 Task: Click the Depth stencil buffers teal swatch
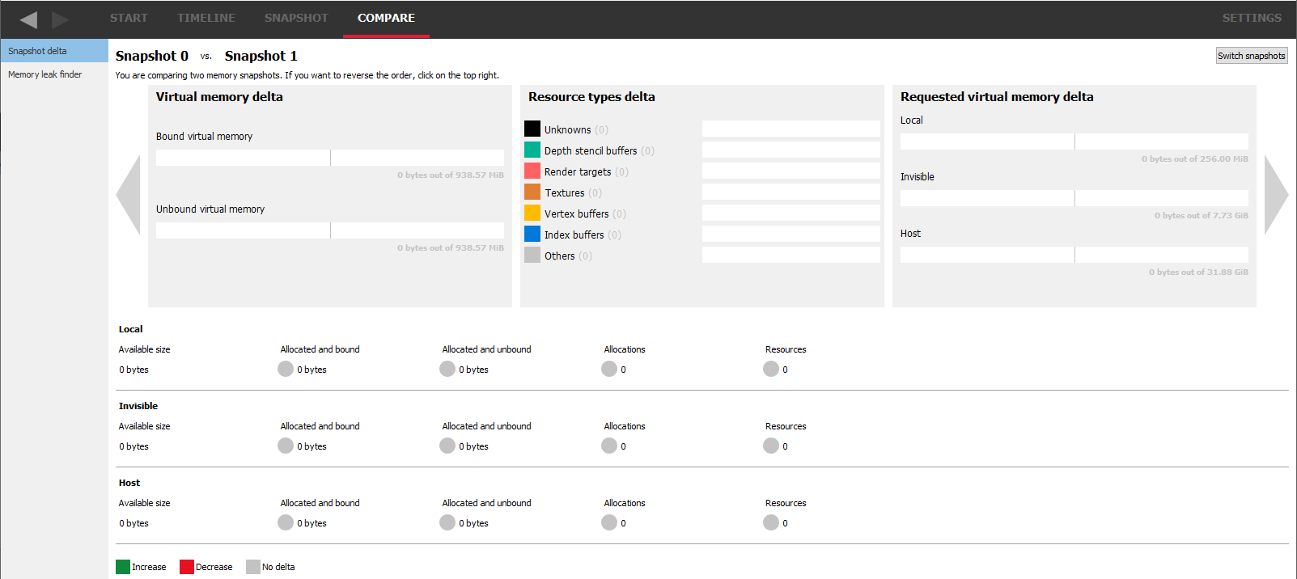click(532, 150)
